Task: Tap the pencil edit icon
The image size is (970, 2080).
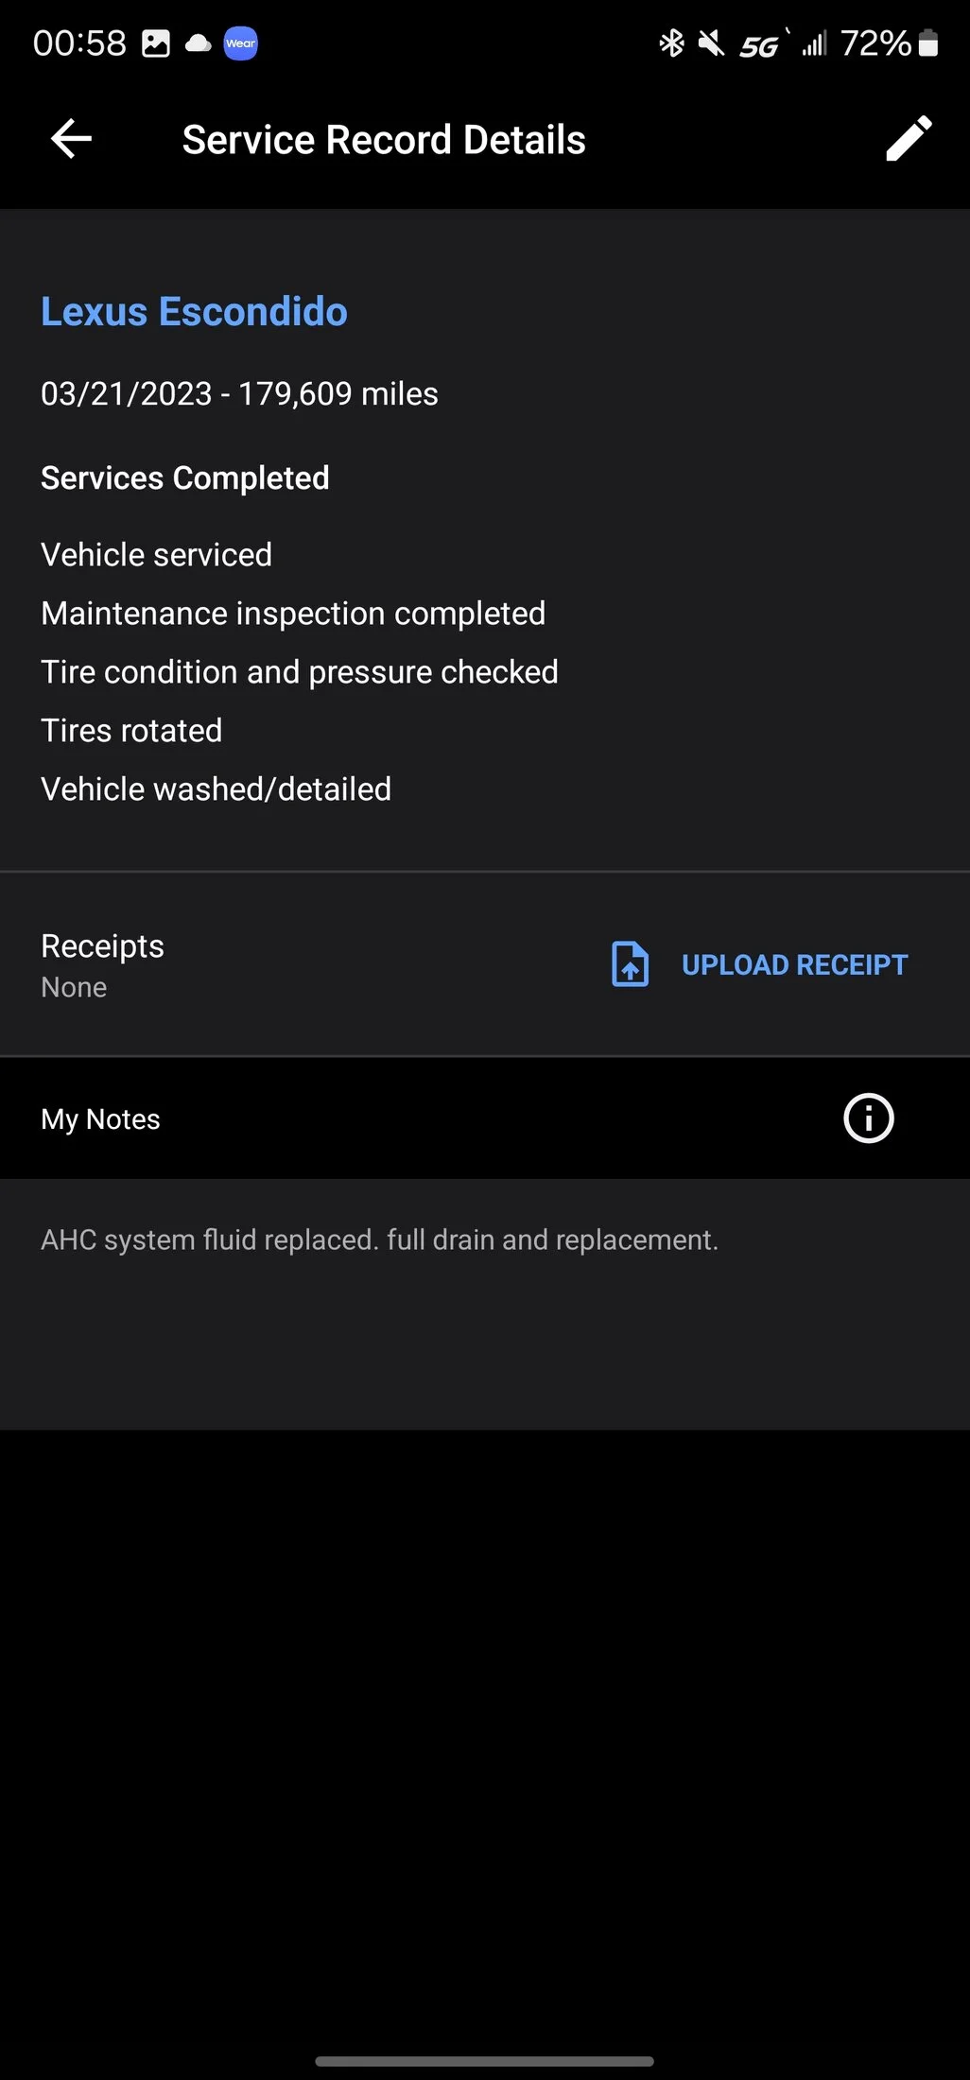Action: [x=909, y=139]
